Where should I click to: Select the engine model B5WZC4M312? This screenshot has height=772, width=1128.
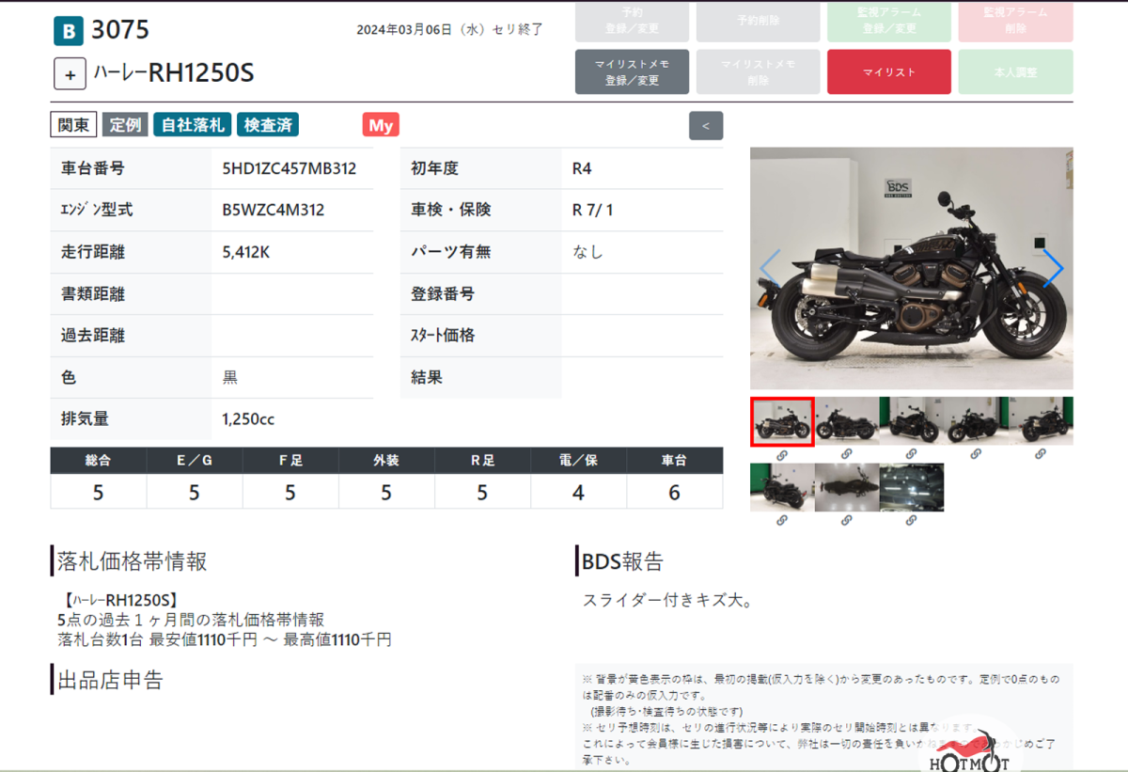point(273,211)
